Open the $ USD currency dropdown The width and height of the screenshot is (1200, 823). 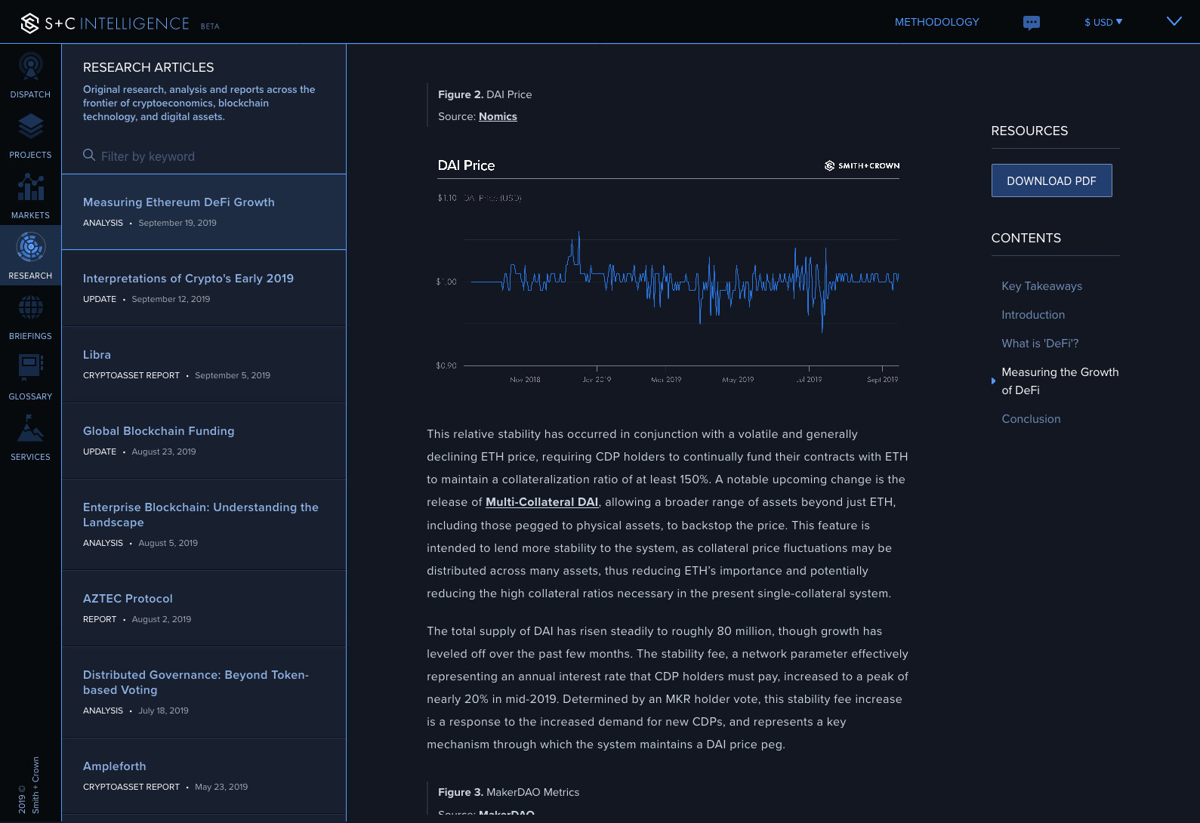point(1103,22)
